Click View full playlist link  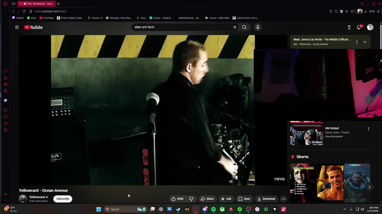coord(334,136)
